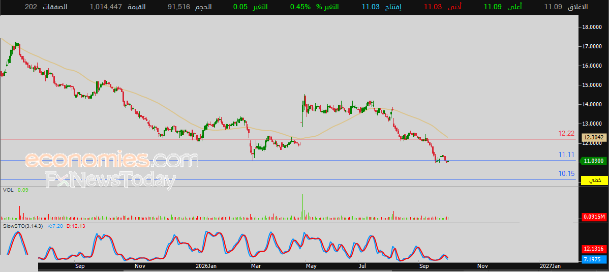
Task: Click the 91,516 volume value
Action: click(179, 7)
